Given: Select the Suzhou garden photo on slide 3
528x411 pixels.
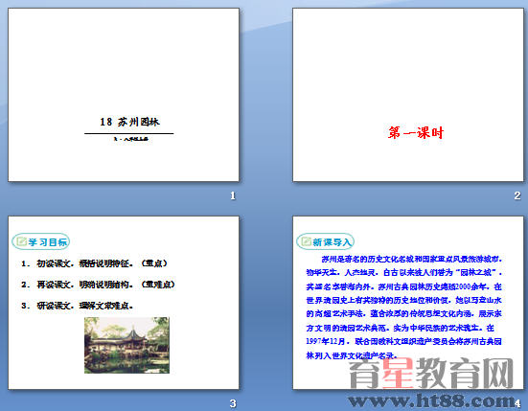Looking at the screenshot, I should [126, 345].
